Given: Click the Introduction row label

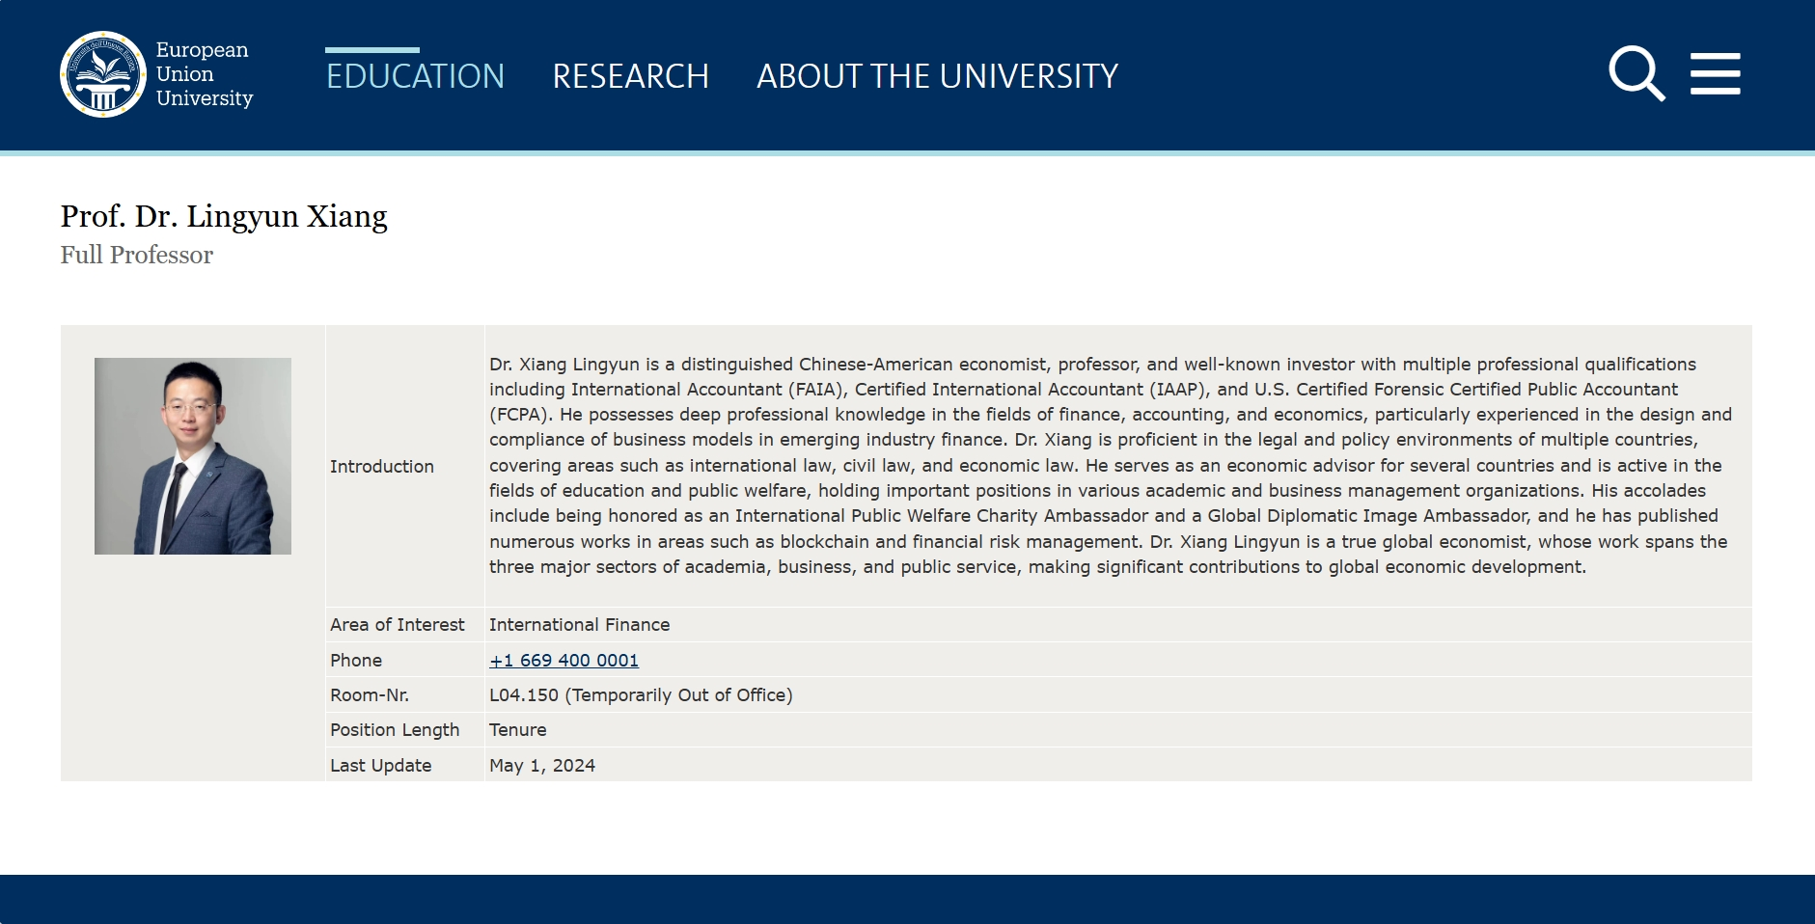Looking at the screenshot, I should coord(382,467).
